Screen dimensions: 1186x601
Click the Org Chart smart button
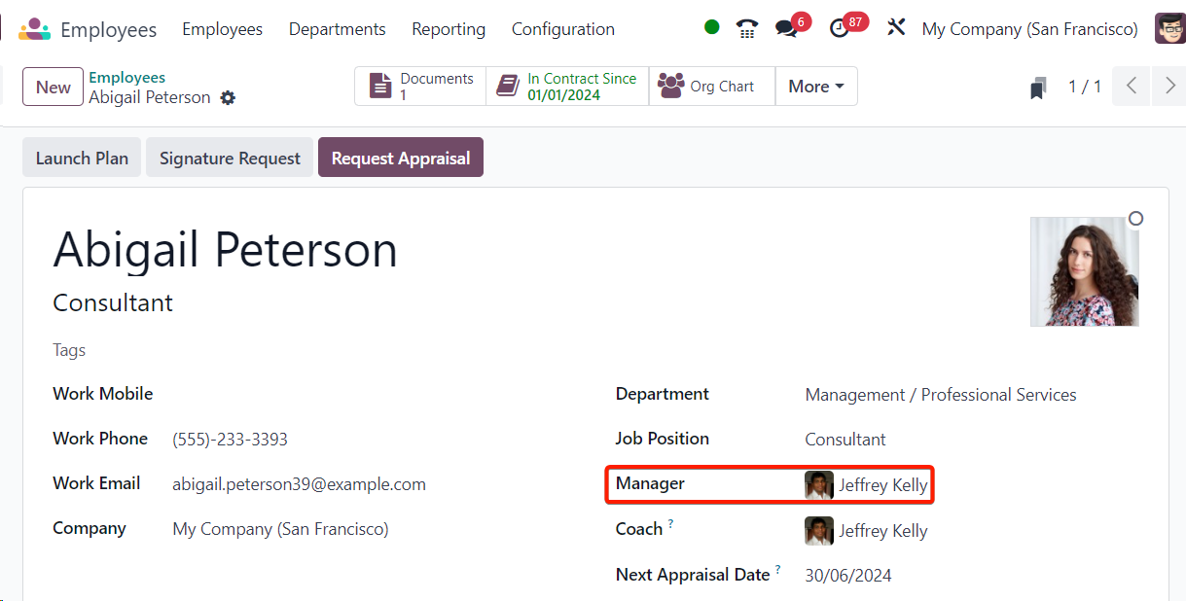click(x=712, y=87)
